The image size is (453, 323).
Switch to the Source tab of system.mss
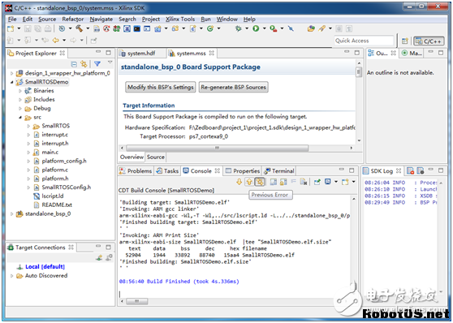click(x=156, y=157)
